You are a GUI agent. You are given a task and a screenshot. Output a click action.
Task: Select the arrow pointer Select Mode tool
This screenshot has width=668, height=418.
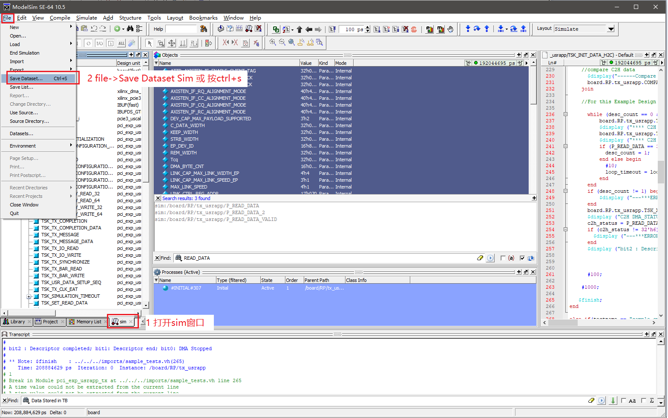[150, 43]
